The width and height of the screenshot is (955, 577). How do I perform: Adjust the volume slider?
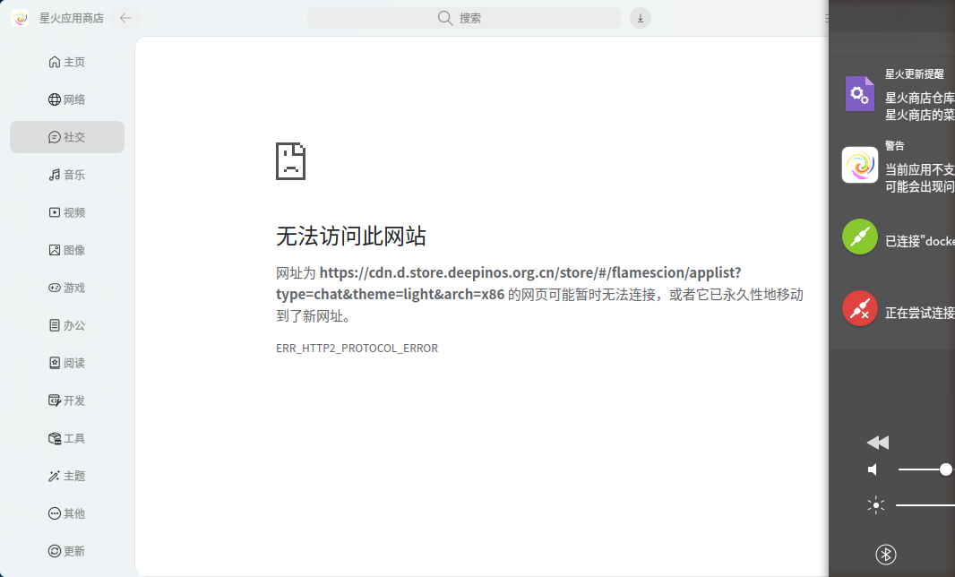click(x=926, y=469)
